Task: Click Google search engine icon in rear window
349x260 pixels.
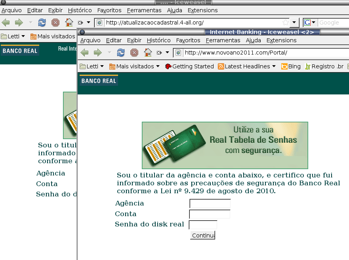Action: (307, 23)
